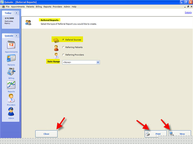193x144 pixels.
Task: Click the Admin label in sidebar
Action: coord(11,118)
